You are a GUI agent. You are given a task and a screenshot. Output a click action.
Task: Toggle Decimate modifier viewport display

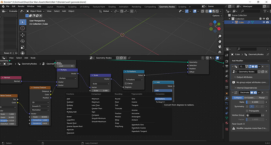[252, 92]
